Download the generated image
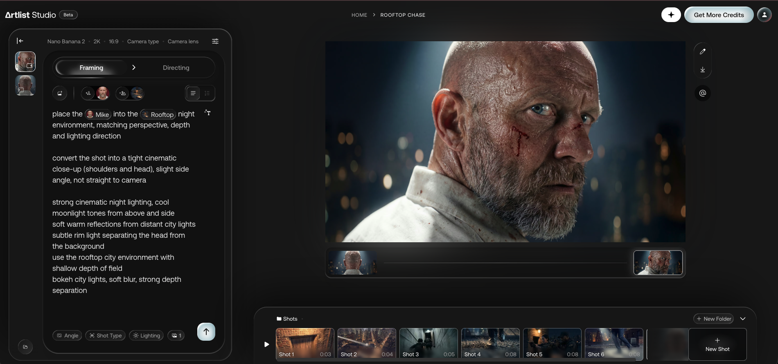778x364 pixels. pyautogui.click(x=703, y=69)
